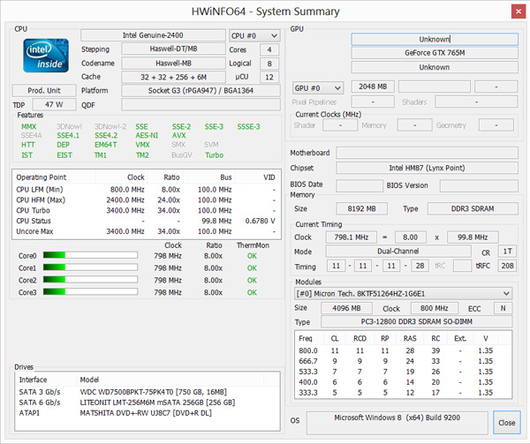
Task: Click the module clock 800 MHz field
Action: (435, 308)
